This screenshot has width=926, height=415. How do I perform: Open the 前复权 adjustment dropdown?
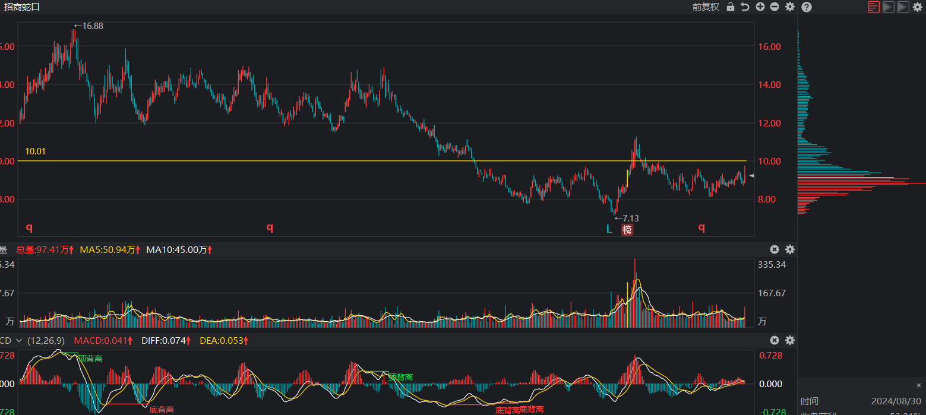click(x=706, y=7)
